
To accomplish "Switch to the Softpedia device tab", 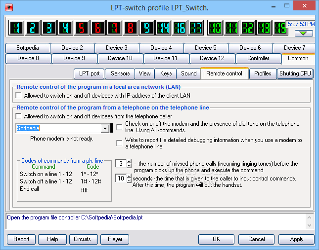I will (x=28, y=48).
